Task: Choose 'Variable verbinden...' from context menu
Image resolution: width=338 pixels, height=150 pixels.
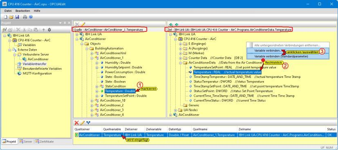Action: click(288, 51)
